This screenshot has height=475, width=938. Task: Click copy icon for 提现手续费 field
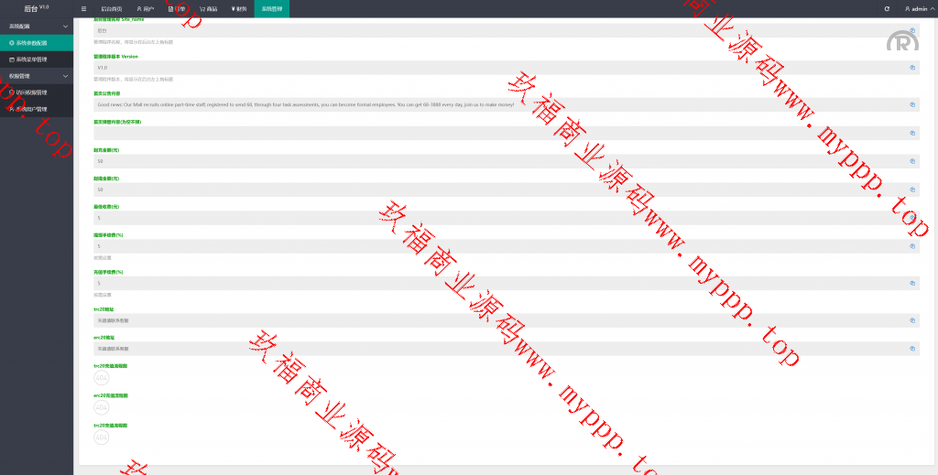click(x=912, y=245)
